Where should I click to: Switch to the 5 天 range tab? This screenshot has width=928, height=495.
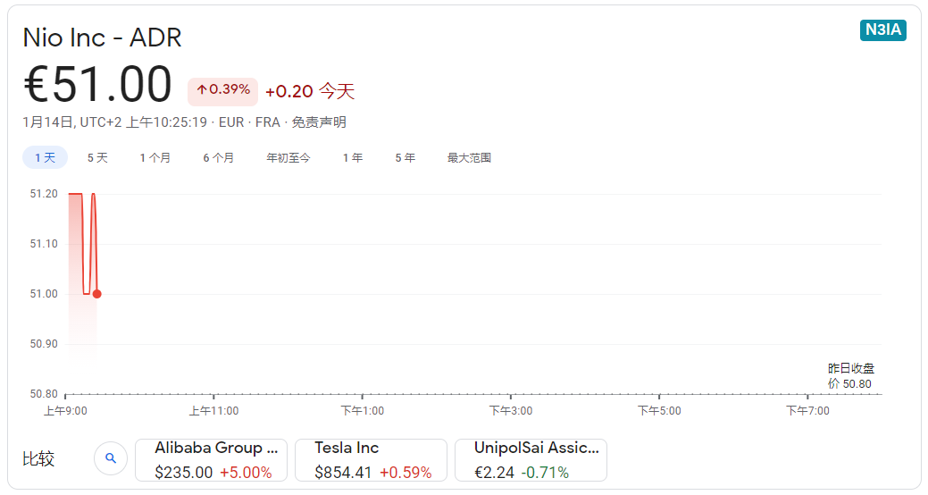pyautogui.click(x=97, y=157)
